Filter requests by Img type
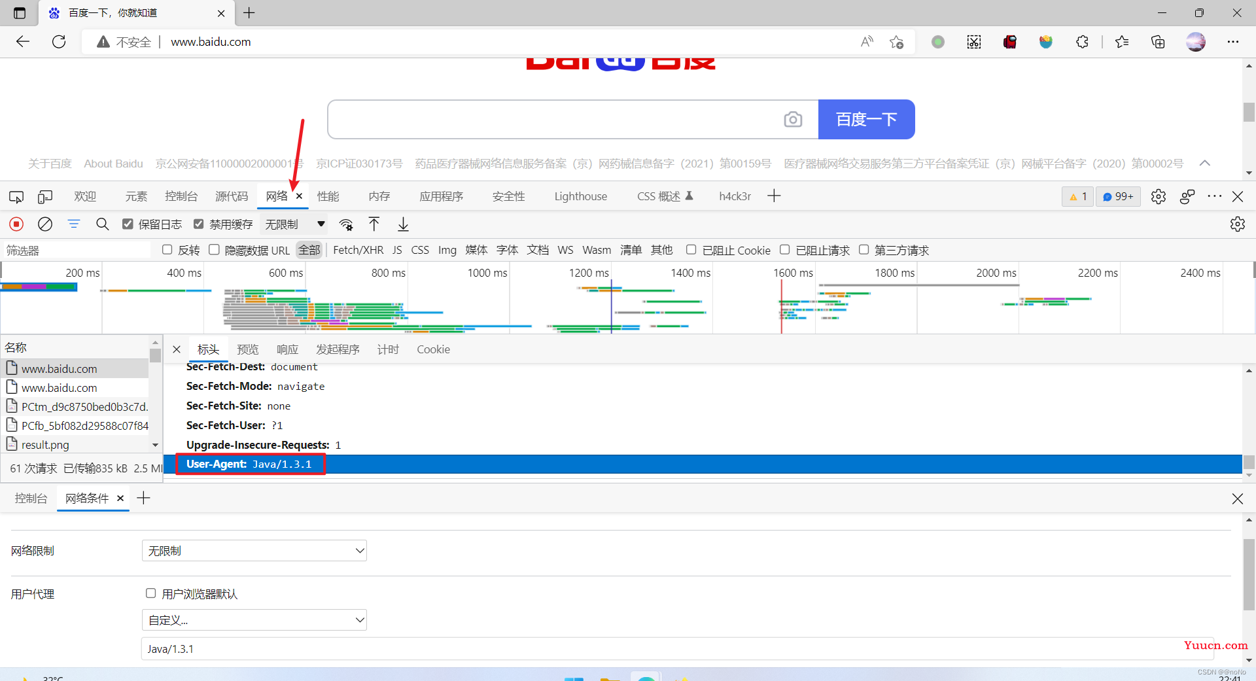This screenshot has width=1256, height=681. coord(447,250)
